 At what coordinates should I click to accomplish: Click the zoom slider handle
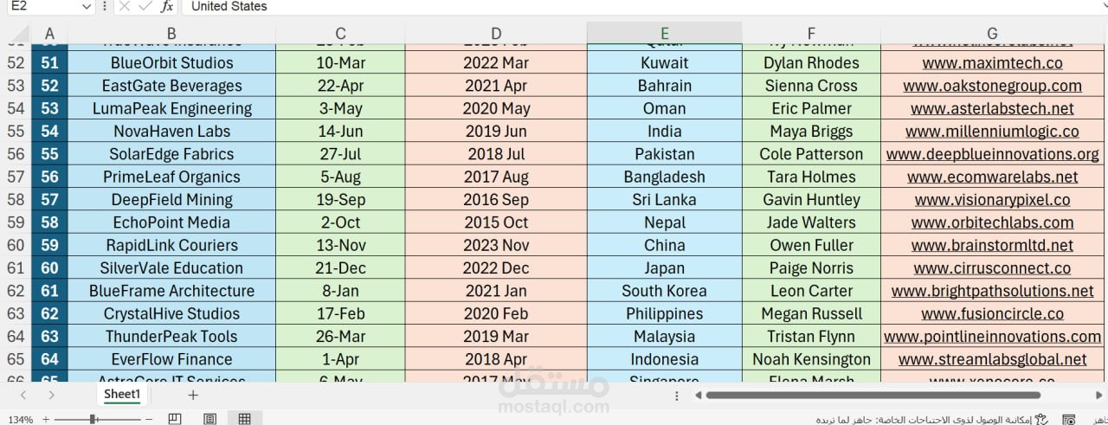pyautogui.click(x=93, y=419)
